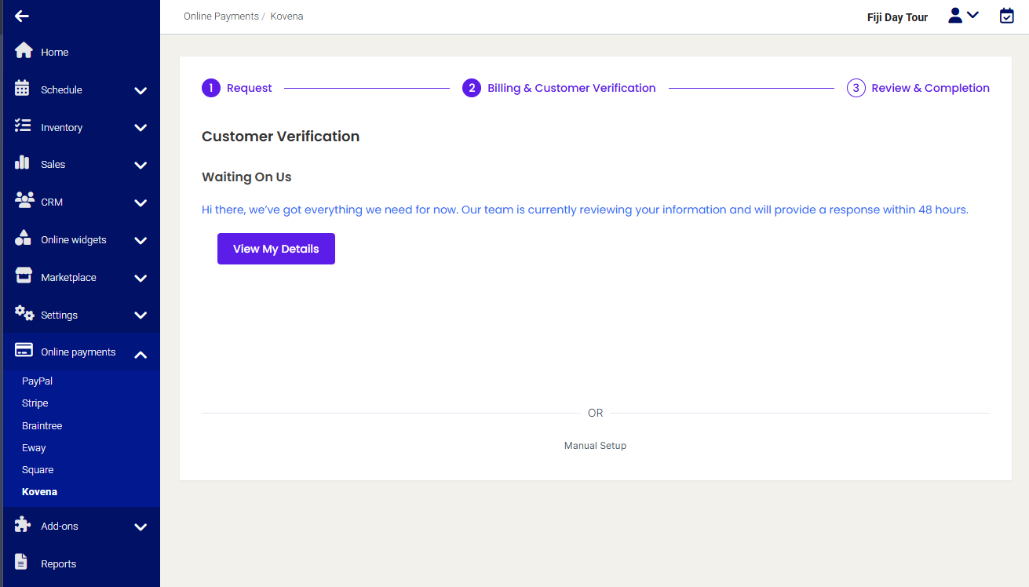Click the back arrow icon in sidebar

[x=22, y=16]
